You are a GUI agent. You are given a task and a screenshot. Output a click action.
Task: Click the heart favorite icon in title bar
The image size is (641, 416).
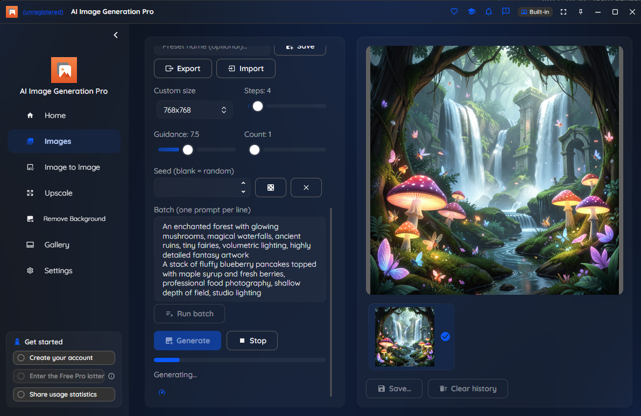pos(454,11)
